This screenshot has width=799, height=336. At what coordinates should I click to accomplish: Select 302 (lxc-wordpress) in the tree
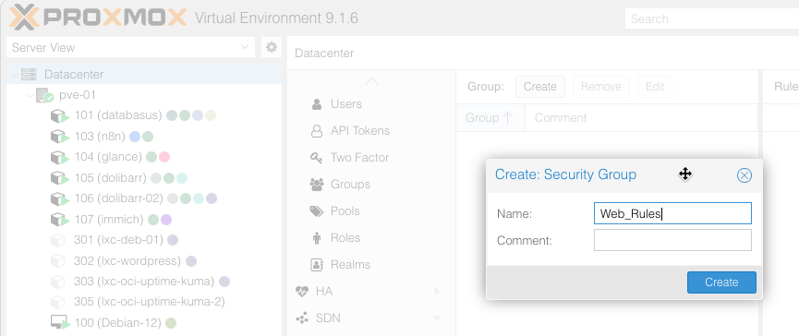pos(144,261)
